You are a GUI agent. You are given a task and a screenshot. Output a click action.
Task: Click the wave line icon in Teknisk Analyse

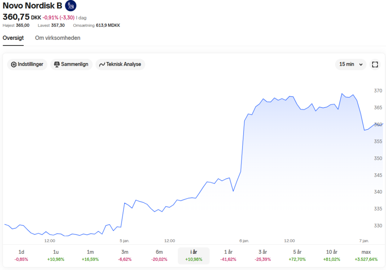click(x=102, y=64)
